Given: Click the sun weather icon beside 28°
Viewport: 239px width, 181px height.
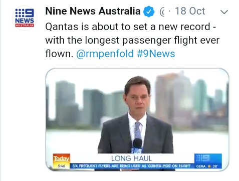Looking at the screenshot, I should [x=209, y=166].
